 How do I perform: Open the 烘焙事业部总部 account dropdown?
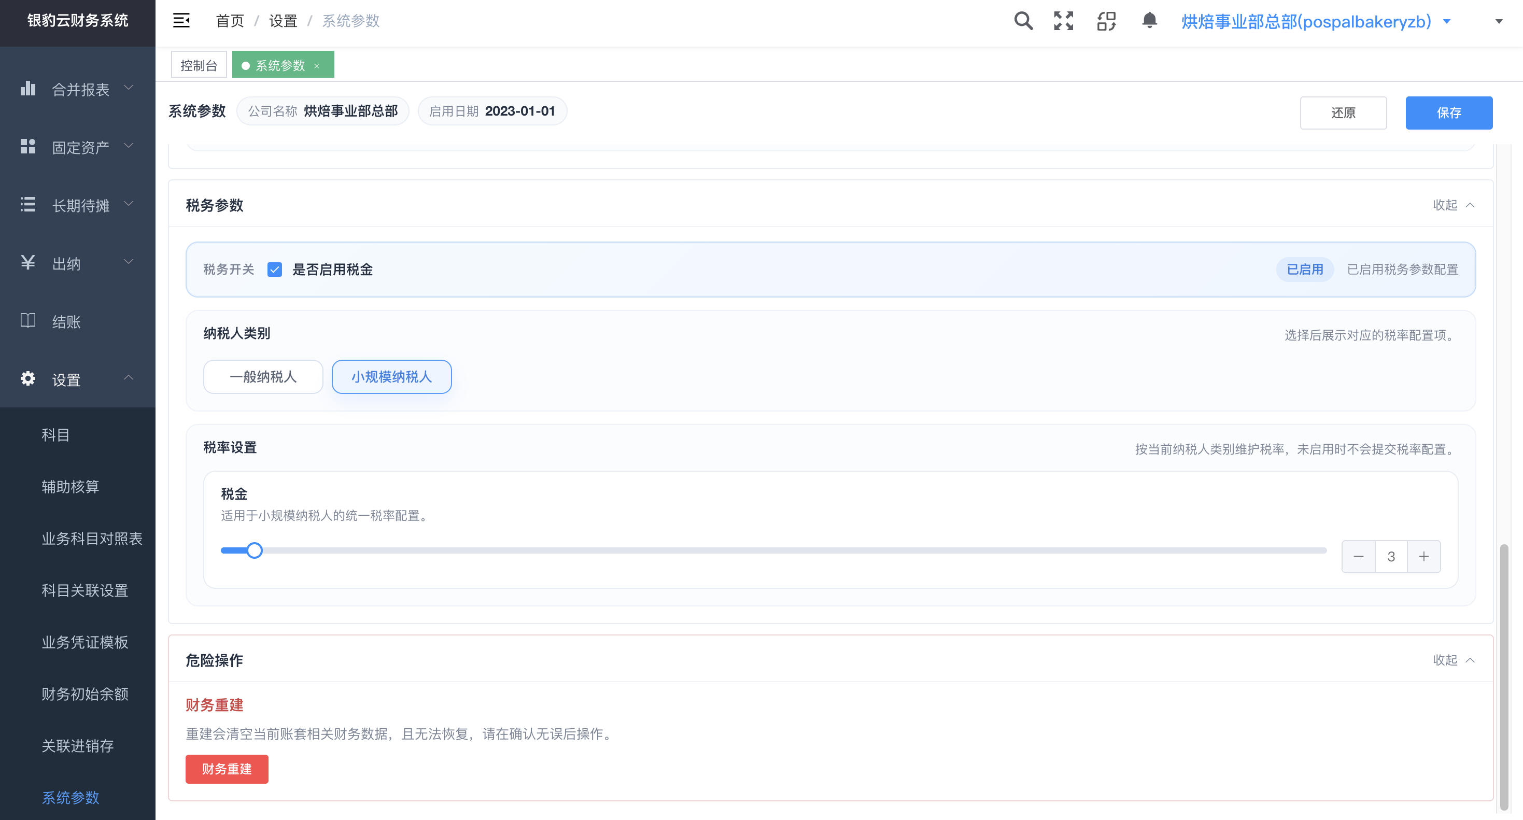(1316, 21)
